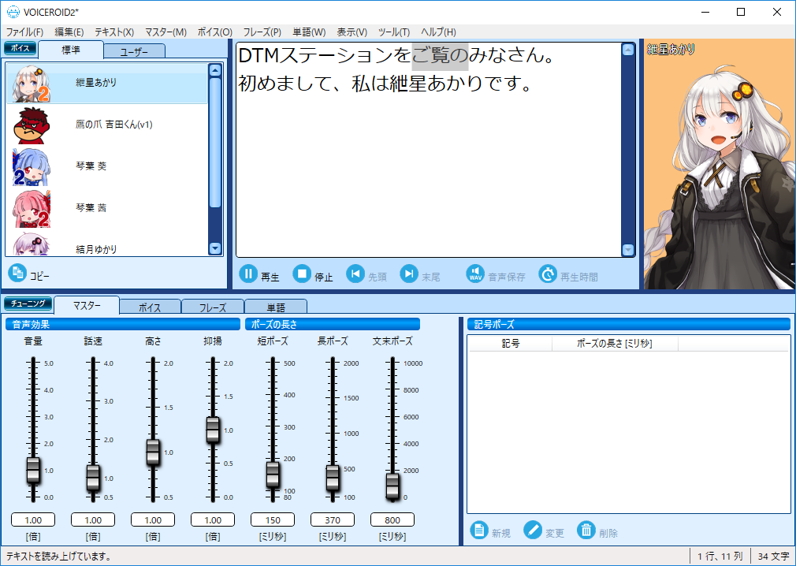Open ツール(T) menu
The image size is (796, 566).
[394, 32]
